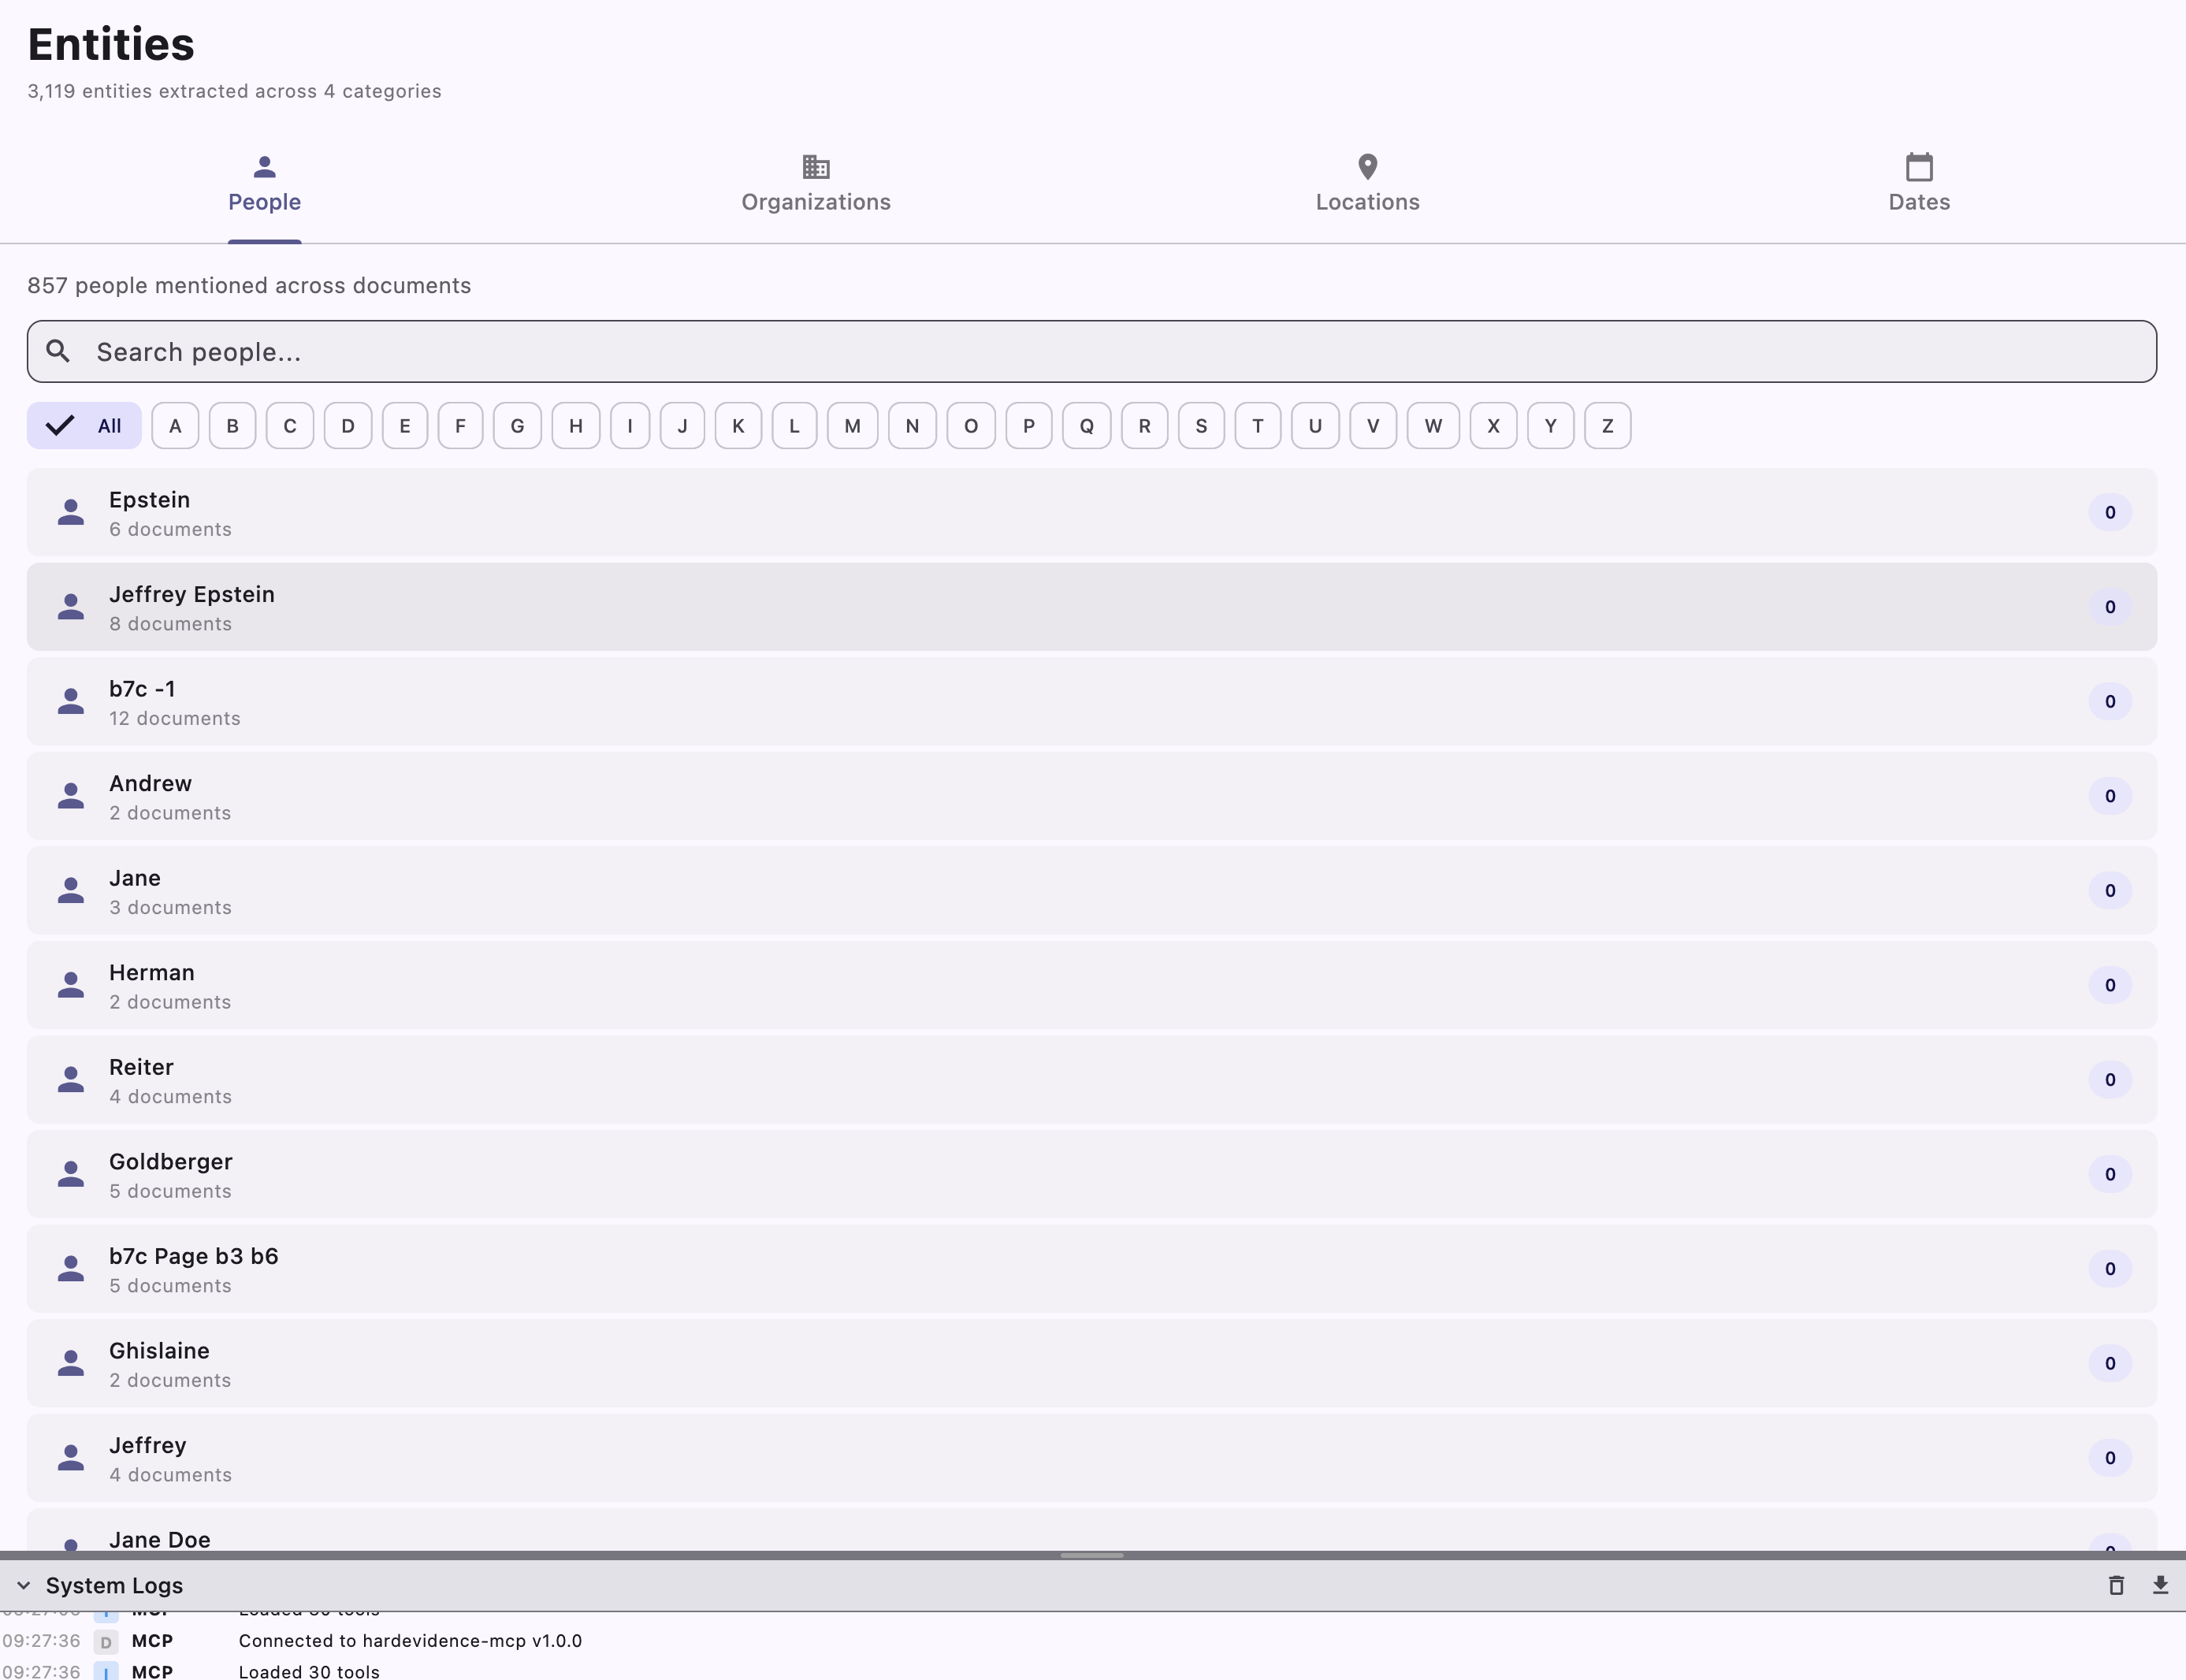2186x1680 pixels.
Task: Click the Organizations building icon
Action: (x=816, y=166)
